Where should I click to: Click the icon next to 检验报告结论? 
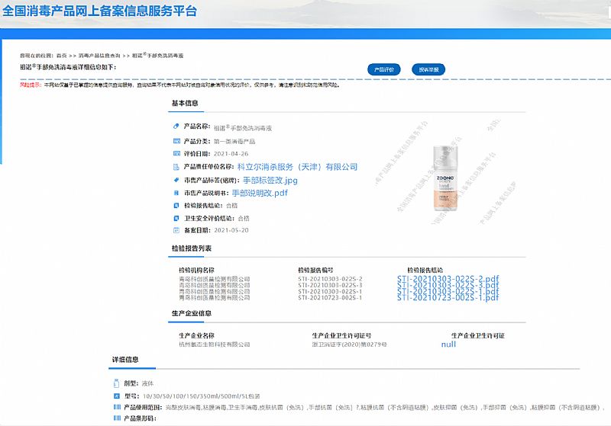pos(176,206)
